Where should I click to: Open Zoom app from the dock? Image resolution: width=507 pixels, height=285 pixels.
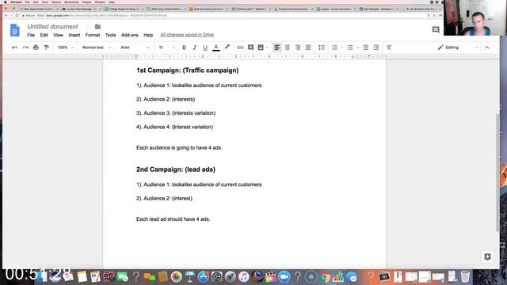pyautogui.click(x=284, y=277)
